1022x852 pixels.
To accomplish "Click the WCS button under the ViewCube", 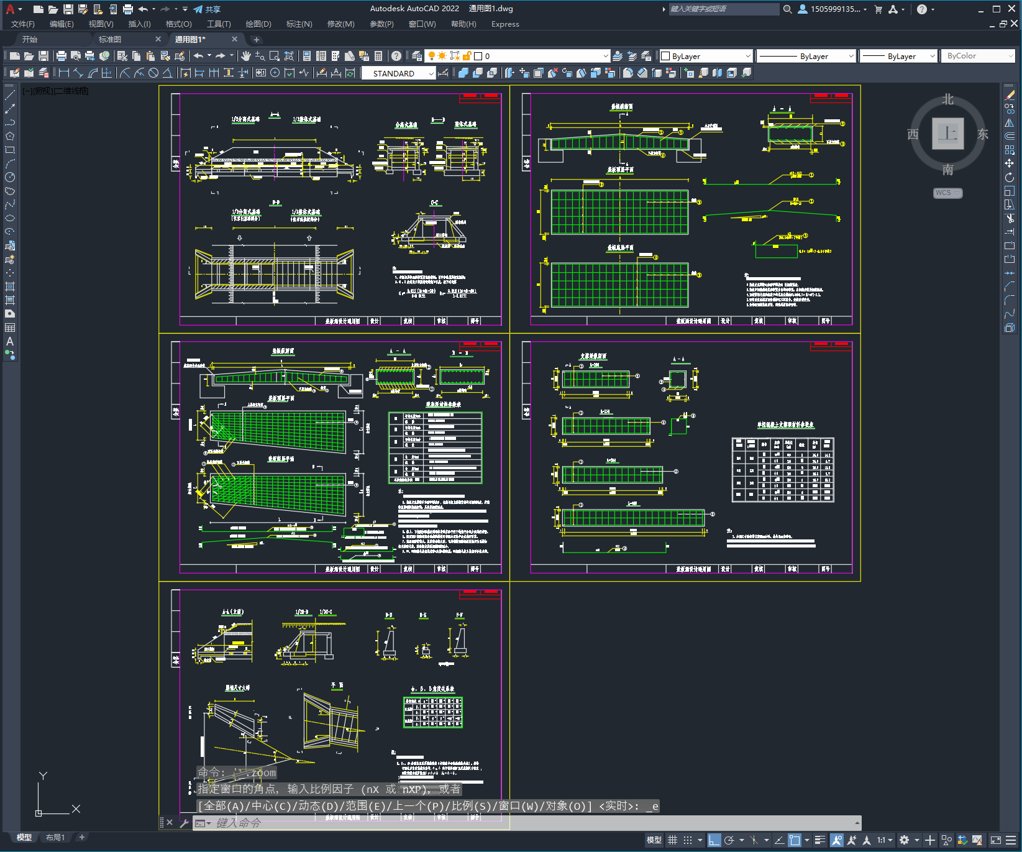I will (x=947, y=193).
